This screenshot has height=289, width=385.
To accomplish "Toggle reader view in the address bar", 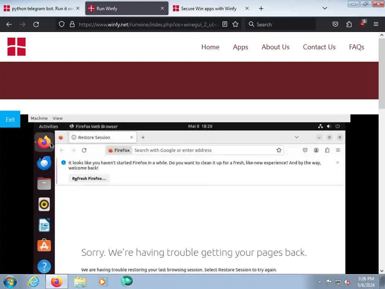I will [225, 24].
